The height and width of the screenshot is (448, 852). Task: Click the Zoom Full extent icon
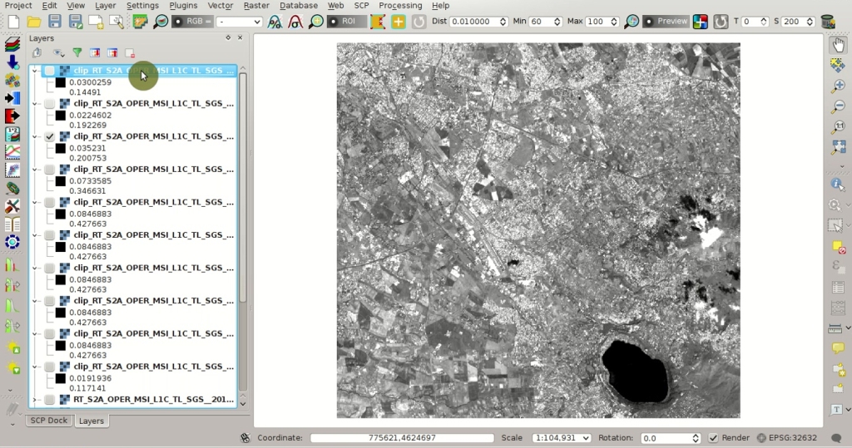pyautogui.click(x=839, y=146)
